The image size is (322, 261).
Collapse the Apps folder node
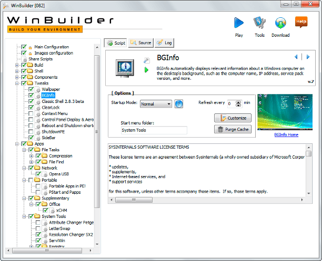coord(17,144)
